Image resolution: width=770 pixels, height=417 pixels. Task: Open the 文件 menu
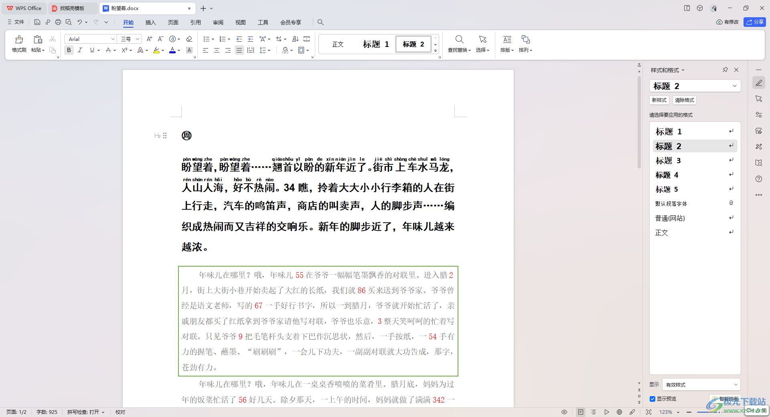click(16, 22)
